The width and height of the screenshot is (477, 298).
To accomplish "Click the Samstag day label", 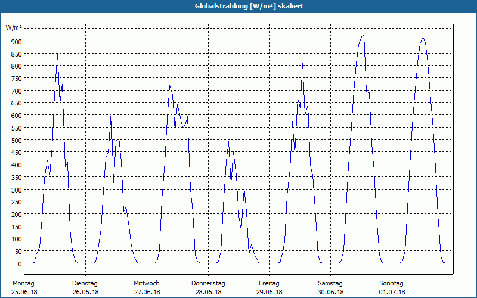I will (330, 284).
